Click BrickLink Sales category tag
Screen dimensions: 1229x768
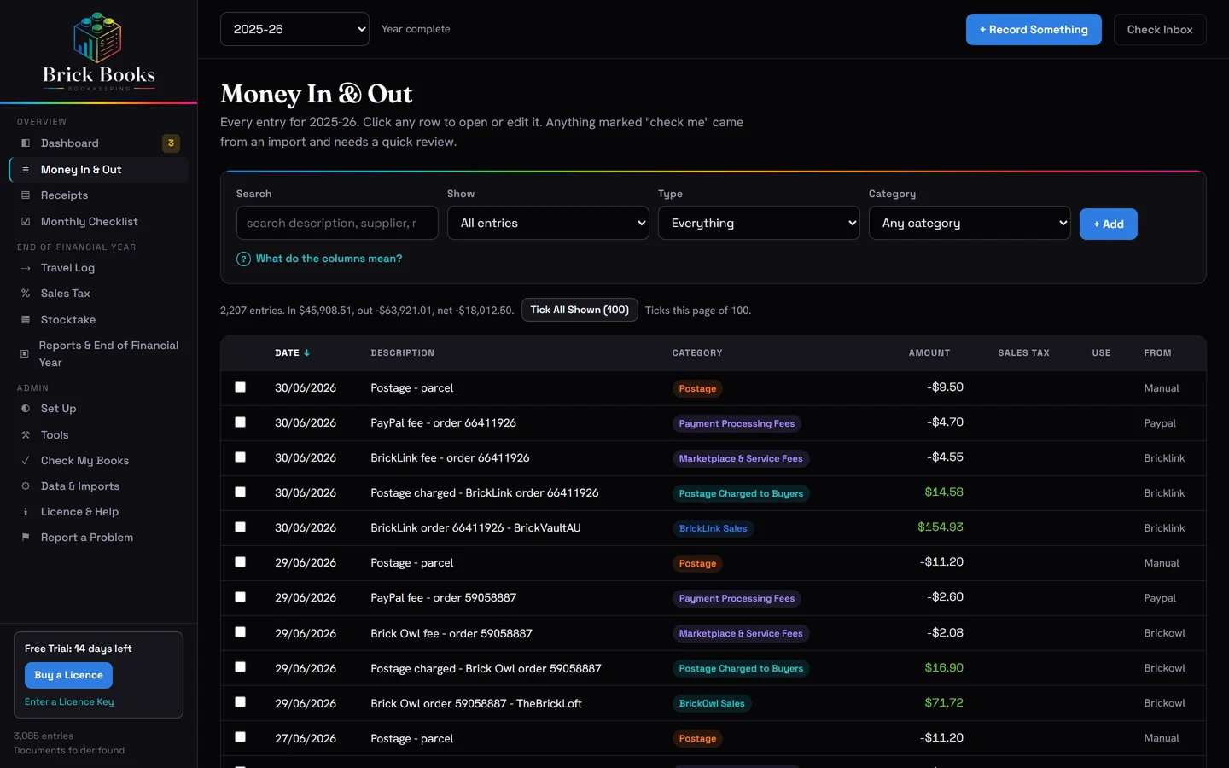point(713,528)
